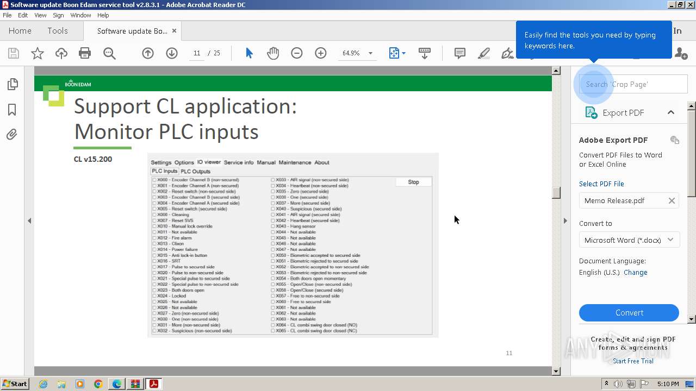Collapse the left navigation pane arrow
The width and height of the screenshot is (696, 391).
click(x=29, y=220)
